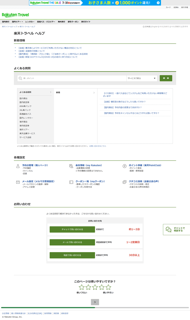Click the person icon beside 予約の管理
Image resolution: width=190 pixels, height=320 pixels.
(18, 166)
